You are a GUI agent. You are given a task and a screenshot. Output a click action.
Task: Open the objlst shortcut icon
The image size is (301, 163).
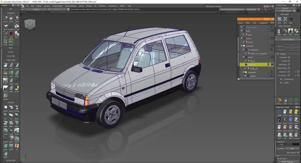pos(285,31)
